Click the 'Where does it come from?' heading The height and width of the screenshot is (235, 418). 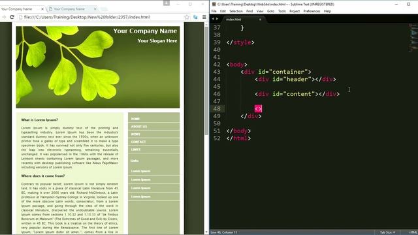click(43, 176)
